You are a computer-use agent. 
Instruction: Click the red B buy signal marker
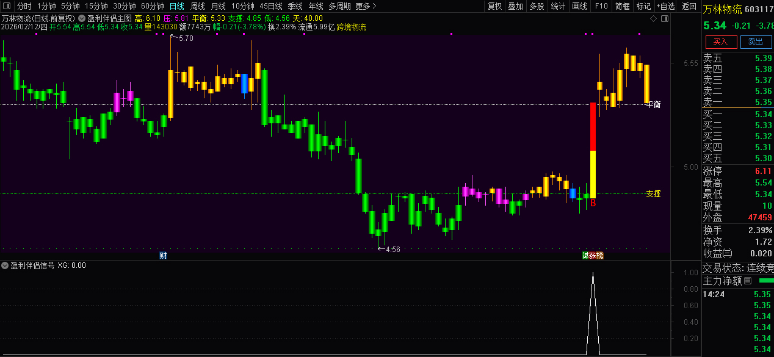pos(593,203)
